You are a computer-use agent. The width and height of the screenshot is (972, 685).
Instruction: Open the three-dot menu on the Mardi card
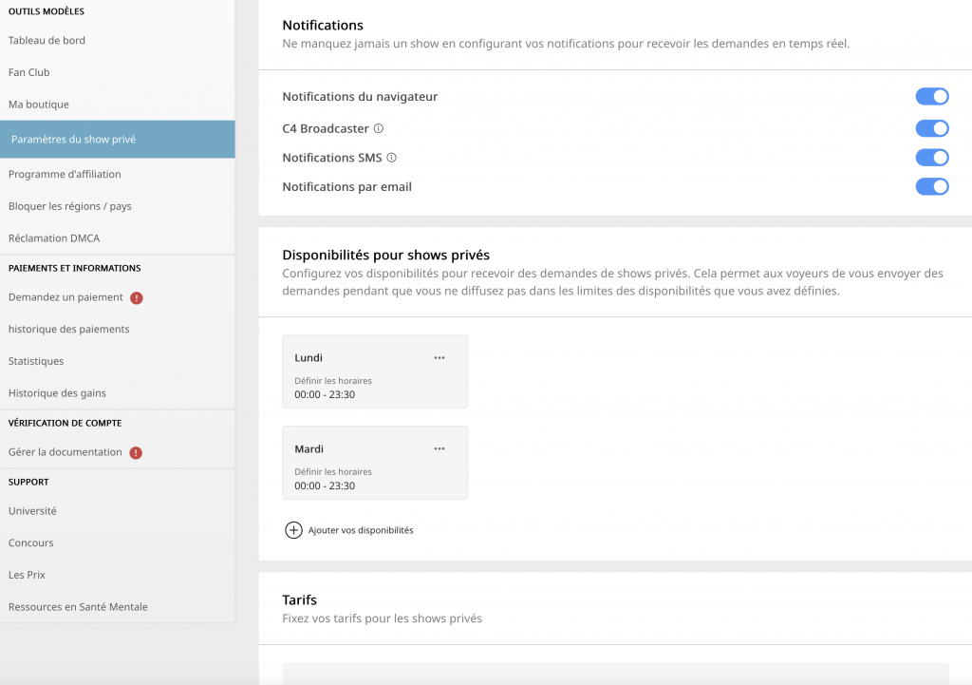pyautogui.click(x=439, y=449)
